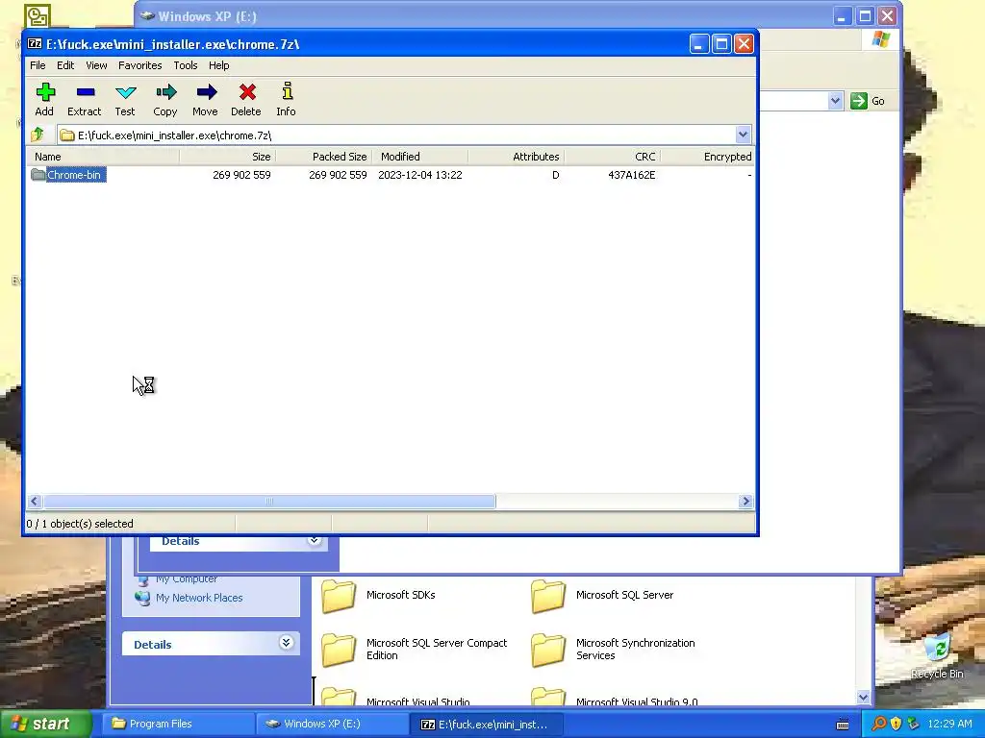The height and width of the screenshot is (738, 985).
Task: Sort by Attributes column header
Action: click(516, 157)
